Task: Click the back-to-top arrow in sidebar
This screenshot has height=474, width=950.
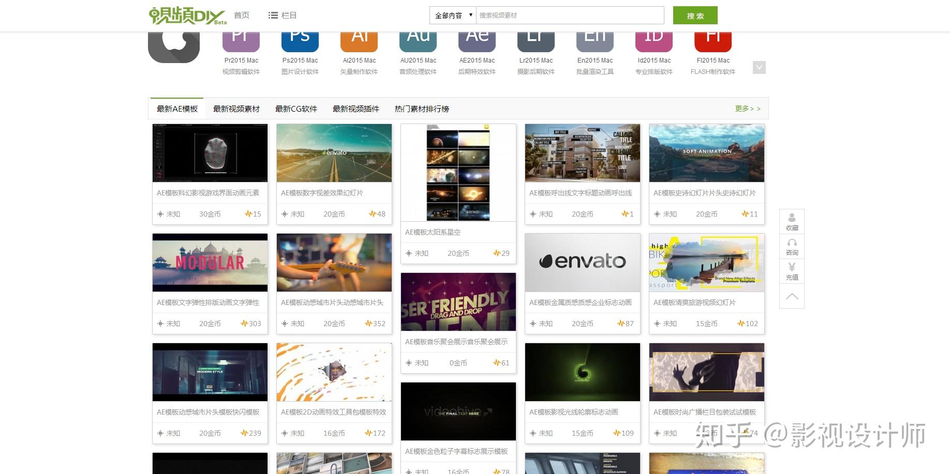Action: tap(792, 296)
